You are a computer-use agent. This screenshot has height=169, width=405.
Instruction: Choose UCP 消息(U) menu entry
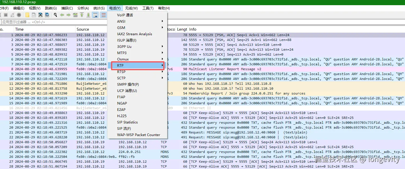click(137, 91)
